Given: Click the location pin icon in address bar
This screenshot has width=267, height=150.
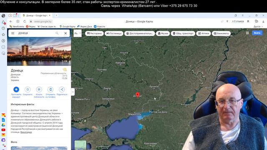Looking at the screenshot, I should point(227,21).
